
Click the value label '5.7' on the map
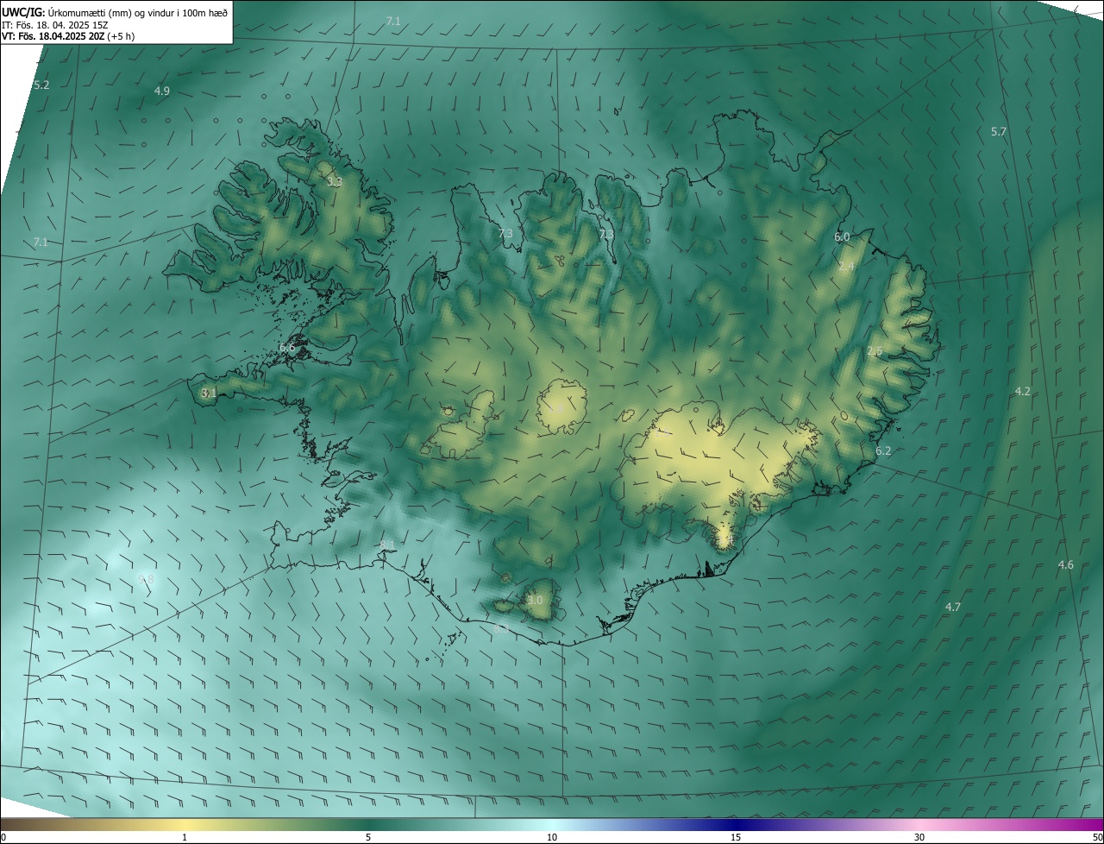click(999, 132)
